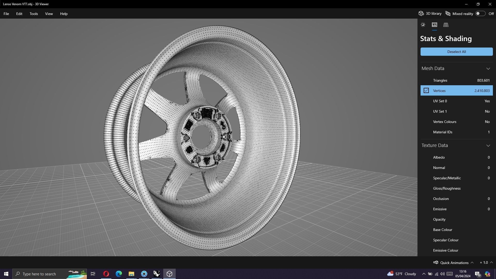The image size is (496, 279).
Task: Uncheck the Vertices checkbox
Action: (426, 91)
